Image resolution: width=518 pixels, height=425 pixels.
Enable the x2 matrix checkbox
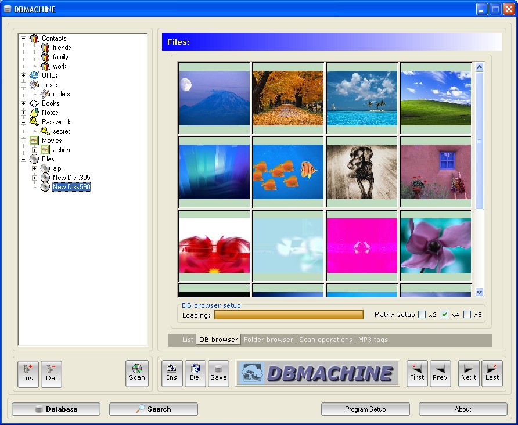pos(422,315)
